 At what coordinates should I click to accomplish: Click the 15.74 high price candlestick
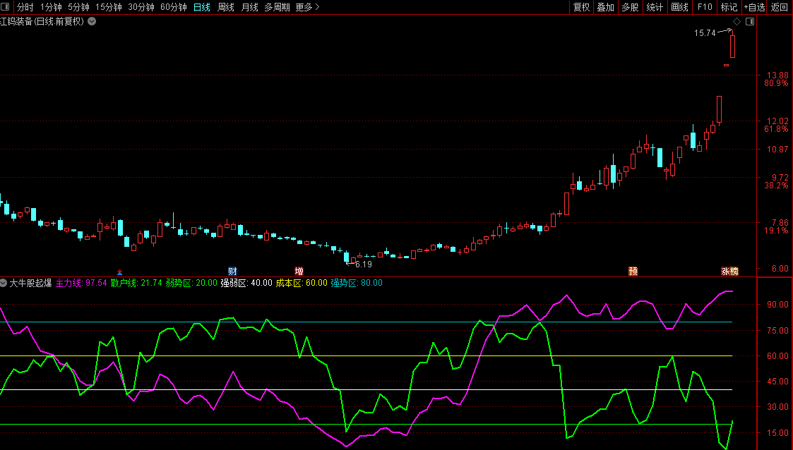(733, 46)
